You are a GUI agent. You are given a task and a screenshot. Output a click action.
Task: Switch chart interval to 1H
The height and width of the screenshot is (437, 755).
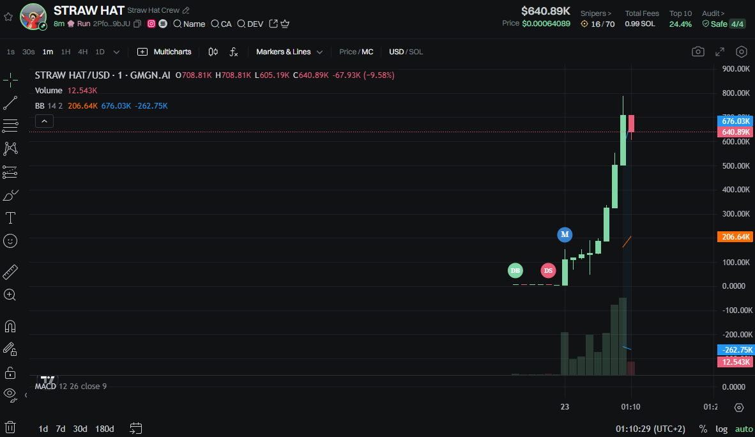click(x=66, y=52)
